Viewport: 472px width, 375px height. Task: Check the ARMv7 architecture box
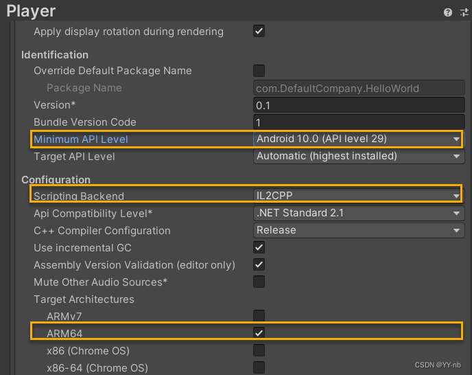[x=259, y=316]
